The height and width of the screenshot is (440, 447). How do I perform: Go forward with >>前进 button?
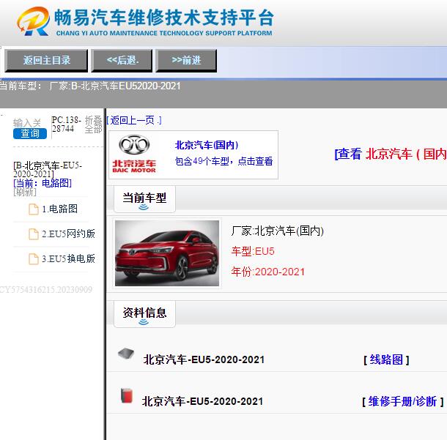click(x=186, y=60)
